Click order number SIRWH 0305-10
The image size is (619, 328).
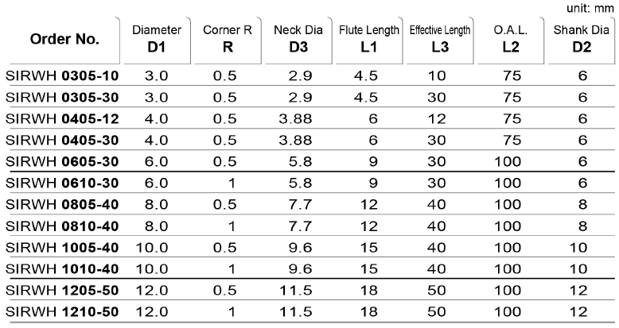pos(62,75)
